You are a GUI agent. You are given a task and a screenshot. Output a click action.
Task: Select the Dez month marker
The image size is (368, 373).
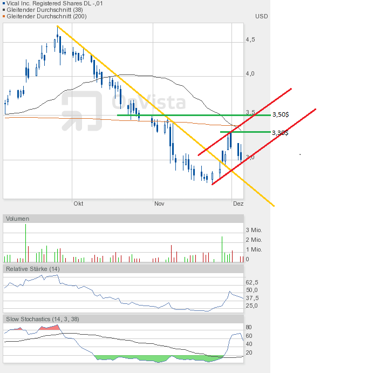coord(238,204)
